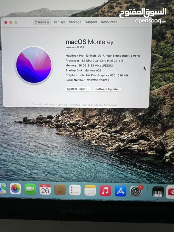Launch FaceTime from the Dock

(30, 189)
